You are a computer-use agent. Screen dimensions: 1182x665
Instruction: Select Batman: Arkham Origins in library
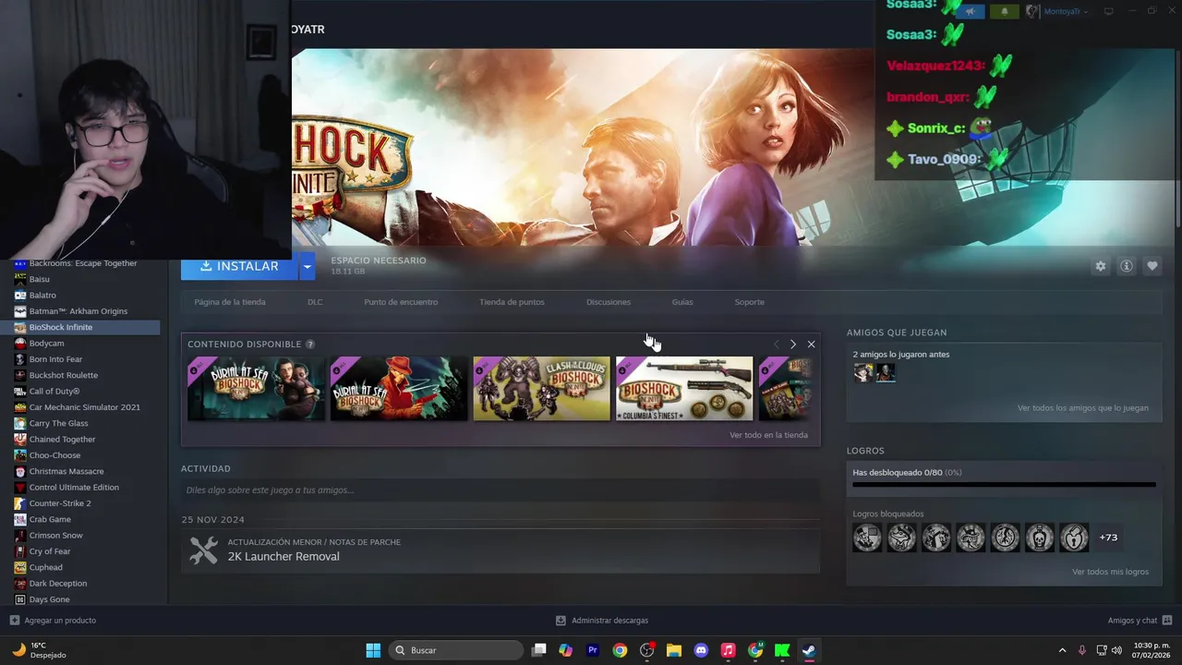coord(78,311)
